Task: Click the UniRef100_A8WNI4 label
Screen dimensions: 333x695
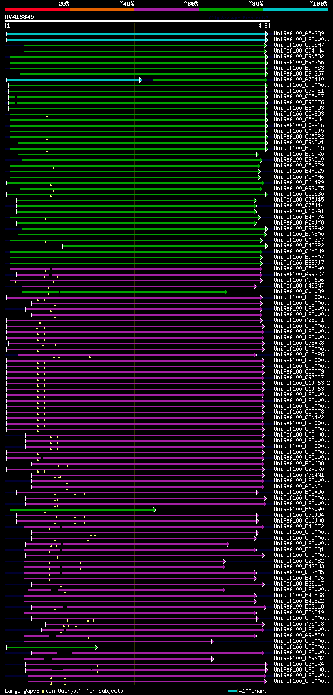Action: coord(299,486)
